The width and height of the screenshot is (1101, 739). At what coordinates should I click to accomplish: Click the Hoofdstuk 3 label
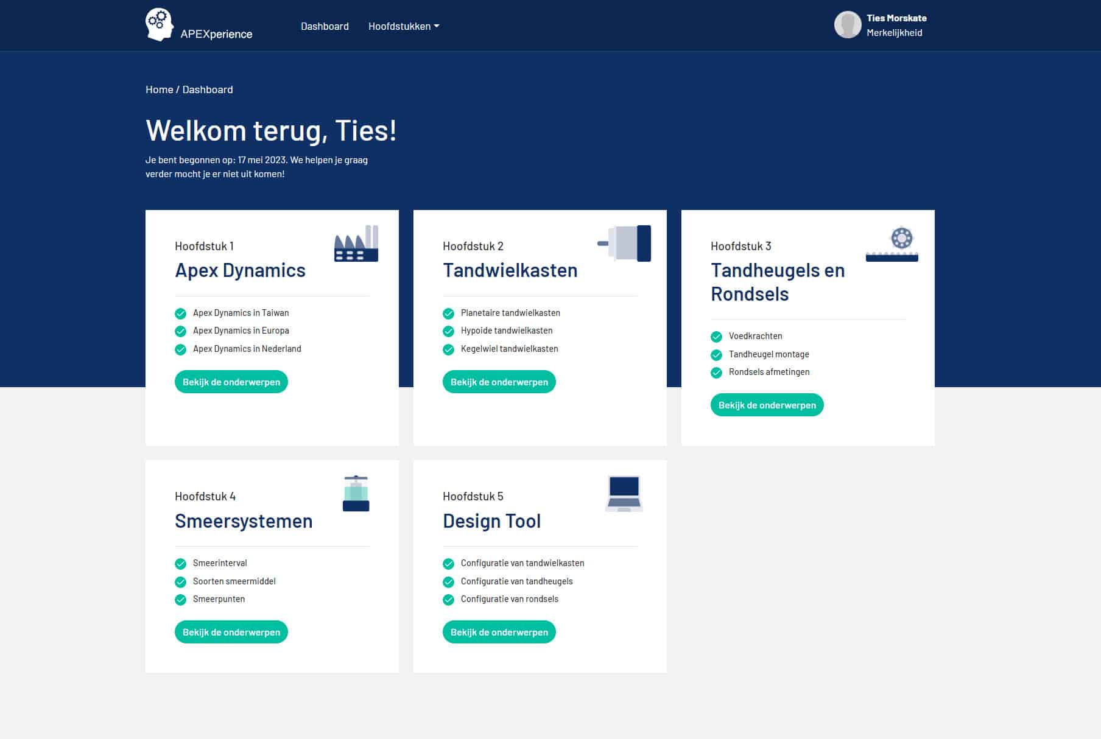pos(741,246)
